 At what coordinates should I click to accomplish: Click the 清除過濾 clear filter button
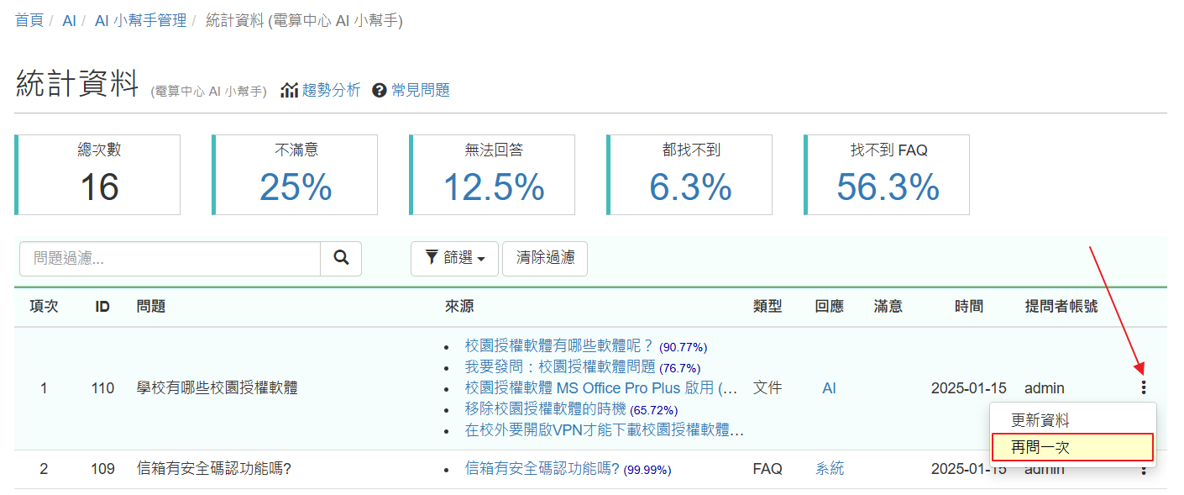tap(545, 259)
